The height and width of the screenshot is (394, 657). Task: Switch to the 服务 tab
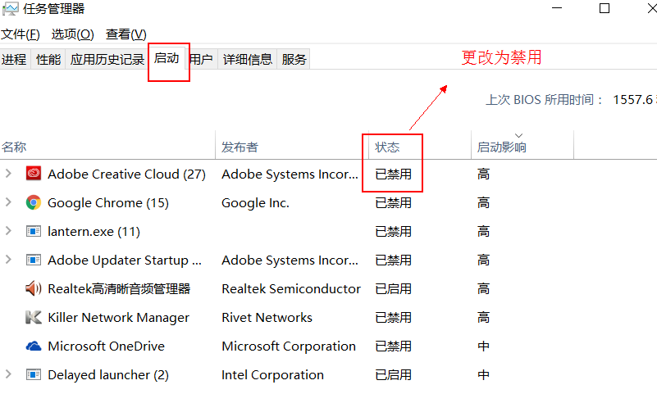tap(294, 60)
